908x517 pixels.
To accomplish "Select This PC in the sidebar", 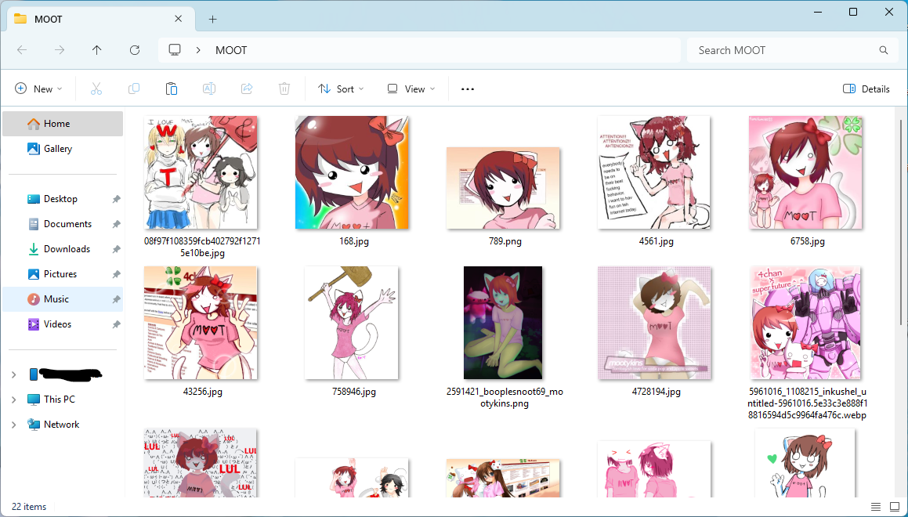I will pos(63,399).
